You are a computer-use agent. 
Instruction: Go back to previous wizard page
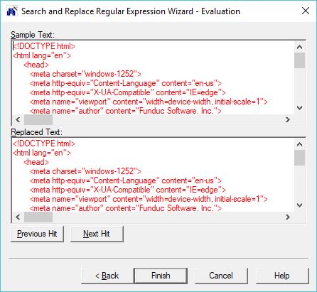point(107,276)
